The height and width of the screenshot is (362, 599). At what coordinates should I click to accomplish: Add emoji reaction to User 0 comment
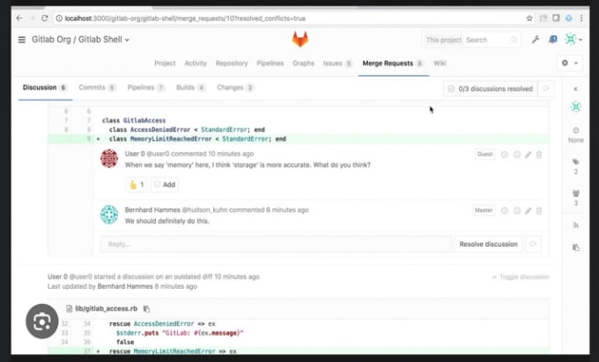click(516, 155)
